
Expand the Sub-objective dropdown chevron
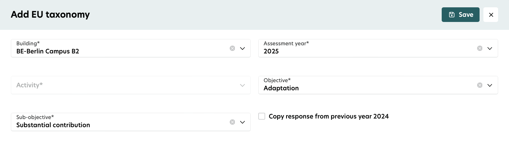243,122
